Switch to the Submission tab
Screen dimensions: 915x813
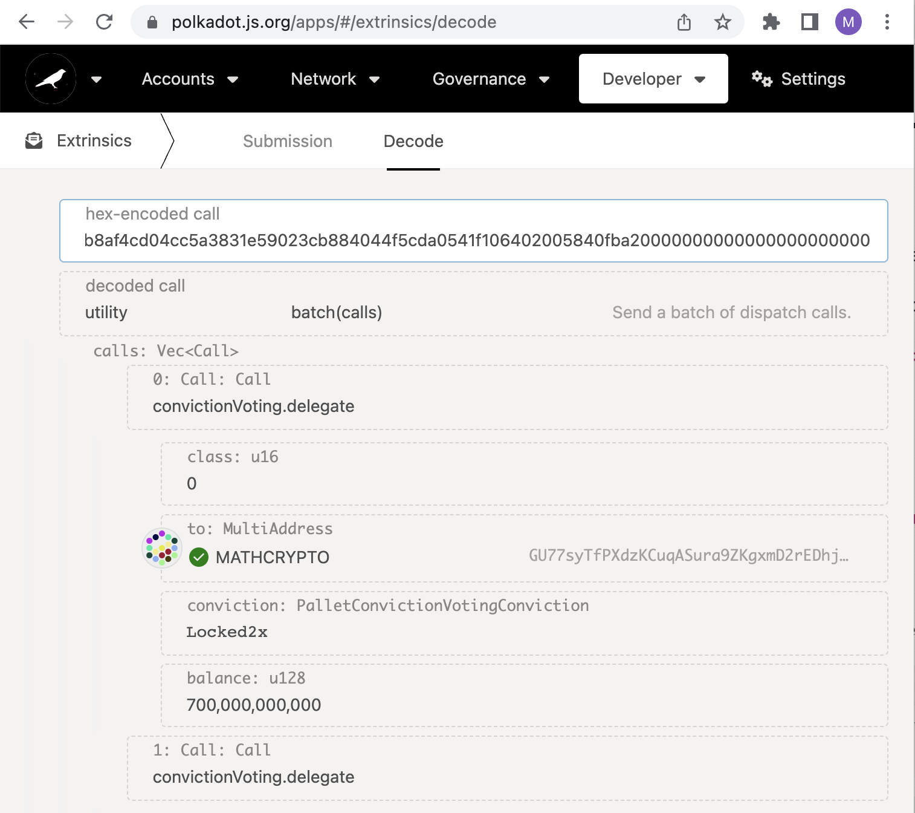coord(287,141)
